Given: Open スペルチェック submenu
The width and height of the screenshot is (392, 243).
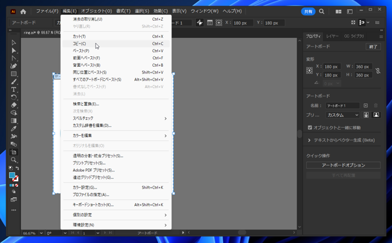Looking at the screenshot, I should tap(116, 118).
